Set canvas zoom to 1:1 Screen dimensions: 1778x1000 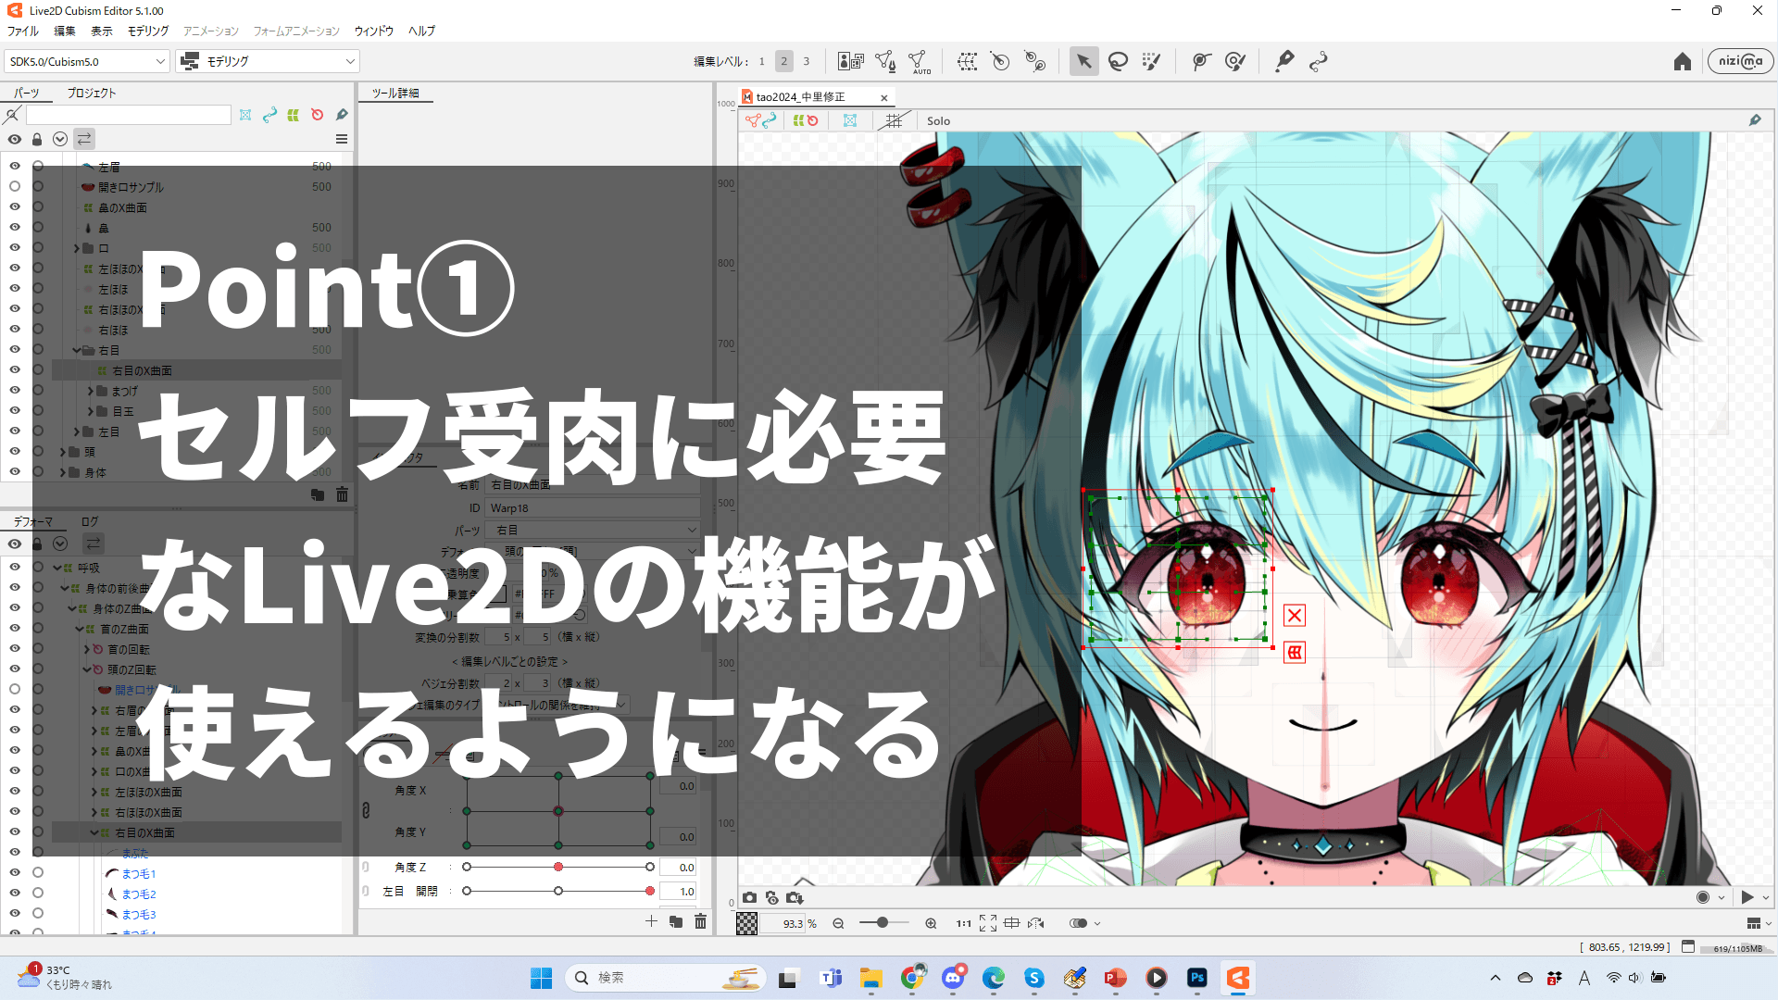click(x=963, y=922)
